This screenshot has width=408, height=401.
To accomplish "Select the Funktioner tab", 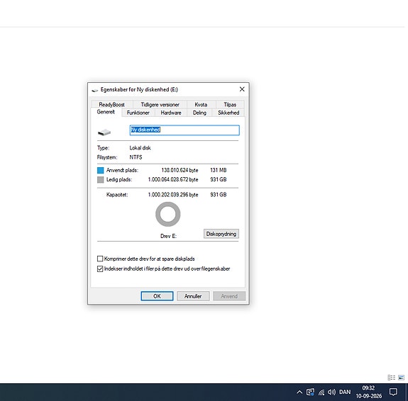I will [138, 113].
